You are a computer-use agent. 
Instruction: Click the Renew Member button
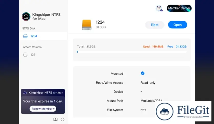tap(43, 109)
